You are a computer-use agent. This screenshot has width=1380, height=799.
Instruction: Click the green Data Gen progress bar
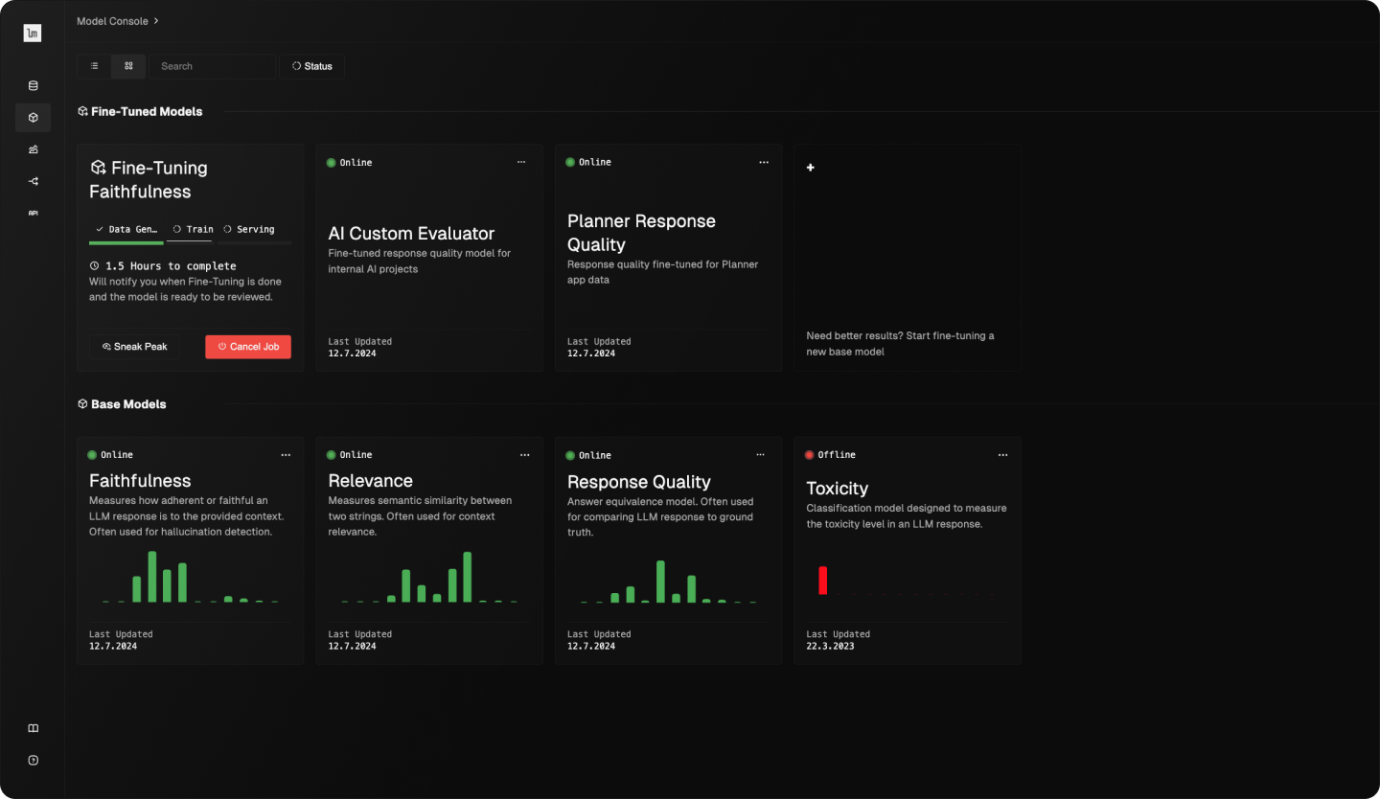coord(126,243)
